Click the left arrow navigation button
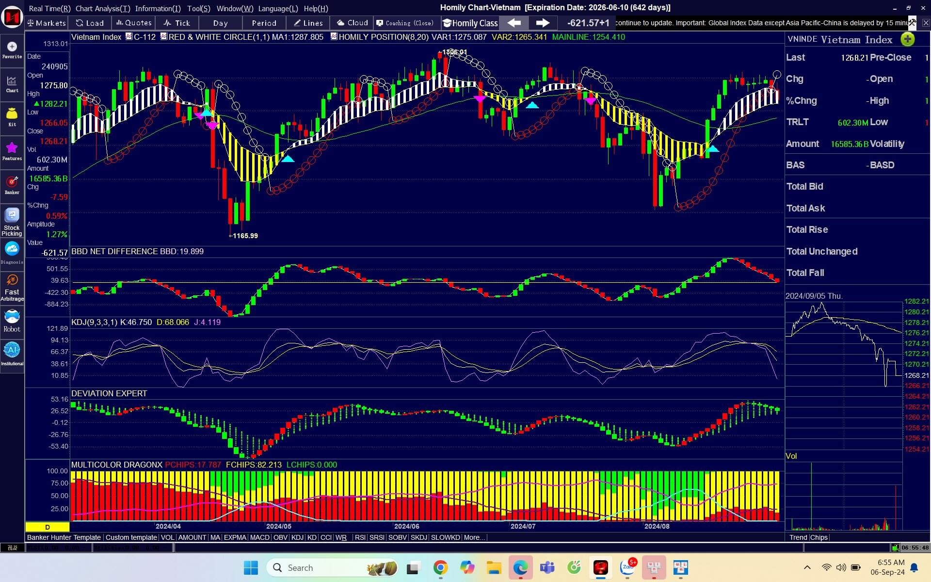Screen dimensions: 931x582 514,23
